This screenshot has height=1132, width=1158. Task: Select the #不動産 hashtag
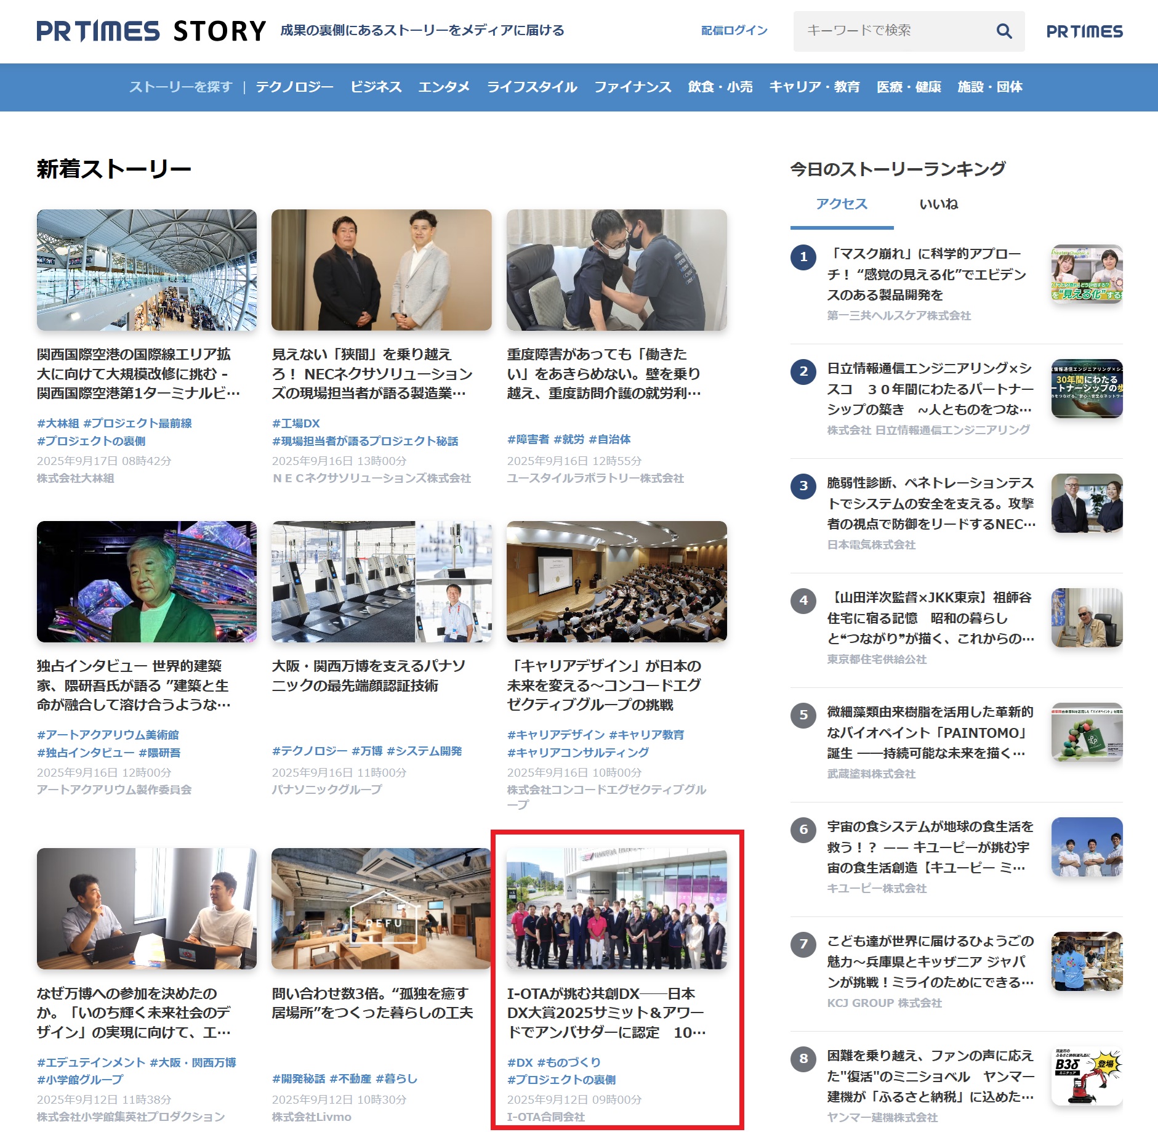pos(350,1078)
